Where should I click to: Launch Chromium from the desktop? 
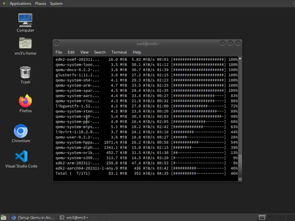pos(21,133)
